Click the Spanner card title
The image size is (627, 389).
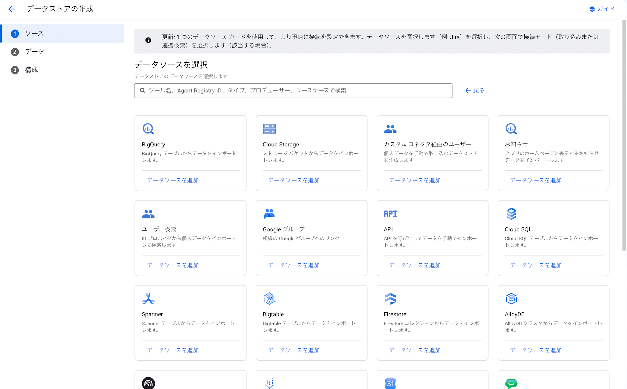coord(152,314)
